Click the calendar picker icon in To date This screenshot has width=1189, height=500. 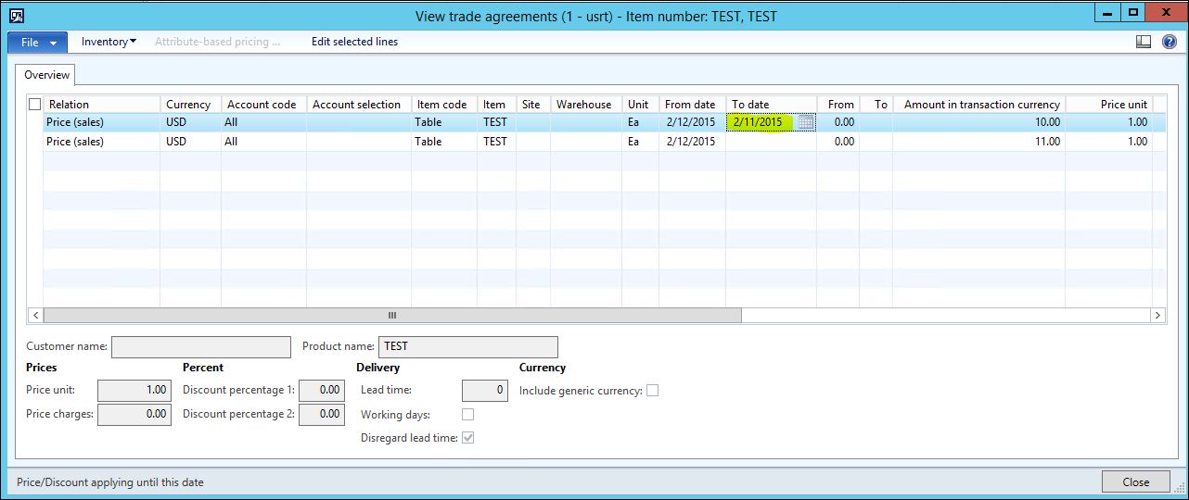[805, 122]
